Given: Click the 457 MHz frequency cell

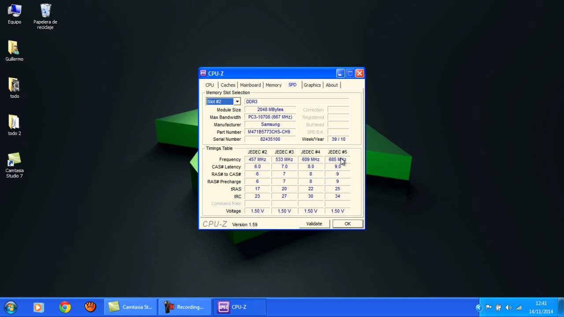Looking at the screenshot, I should [x=257, y=159].
